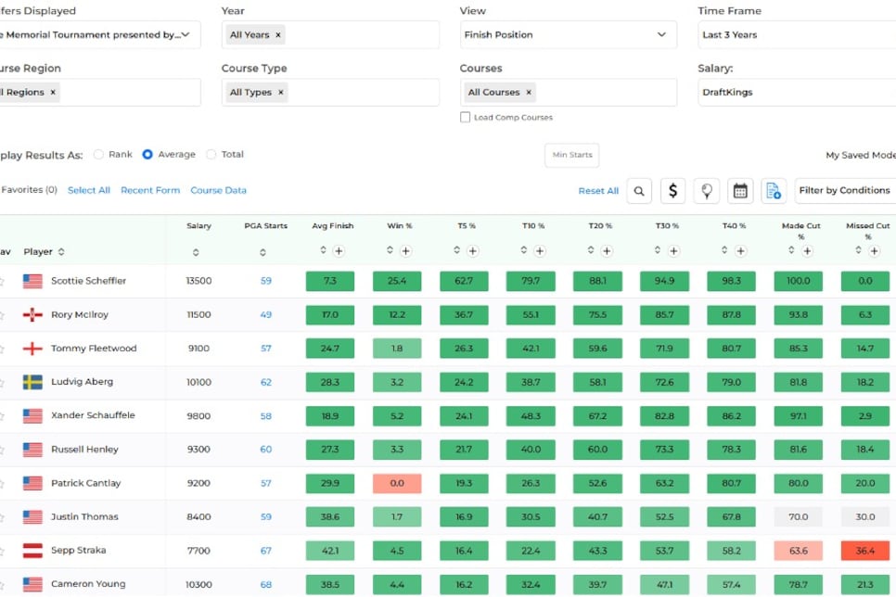Screen dimensions: 896x597
Task: Select the Rank radio button
Action: coord(98,154)
